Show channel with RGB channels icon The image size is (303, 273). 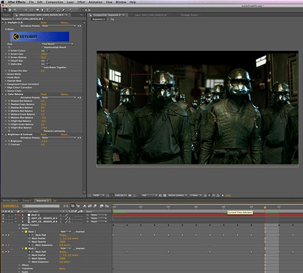(x=139, y=195)
